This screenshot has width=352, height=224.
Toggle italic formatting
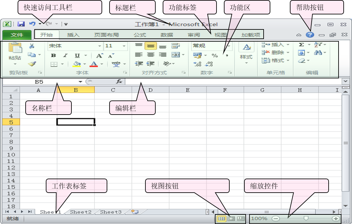pyautogui.click(x=65, y=55)
